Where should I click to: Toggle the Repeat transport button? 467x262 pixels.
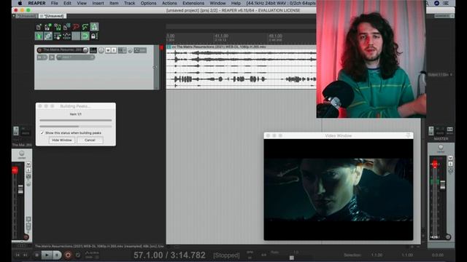click(78, 255)
